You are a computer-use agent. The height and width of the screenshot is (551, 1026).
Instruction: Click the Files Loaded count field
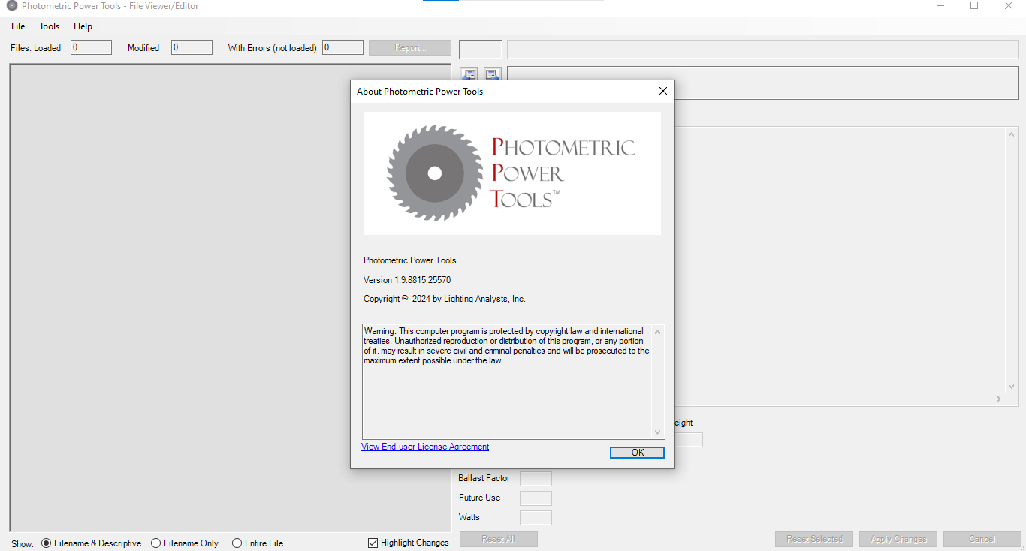coord(91,47)
